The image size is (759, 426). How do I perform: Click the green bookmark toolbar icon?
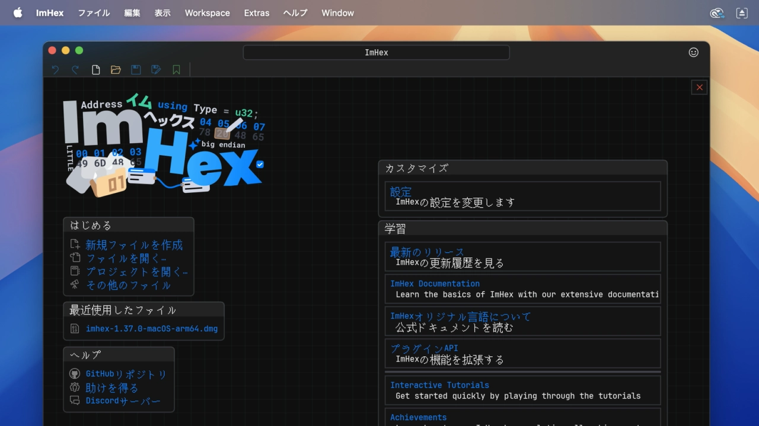[x=176, y=70]
